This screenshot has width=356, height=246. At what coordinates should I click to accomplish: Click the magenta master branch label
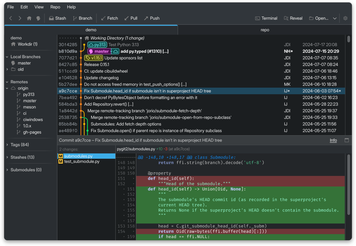pos(99,51)
